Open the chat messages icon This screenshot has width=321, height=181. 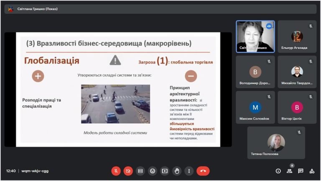[301, 171]
